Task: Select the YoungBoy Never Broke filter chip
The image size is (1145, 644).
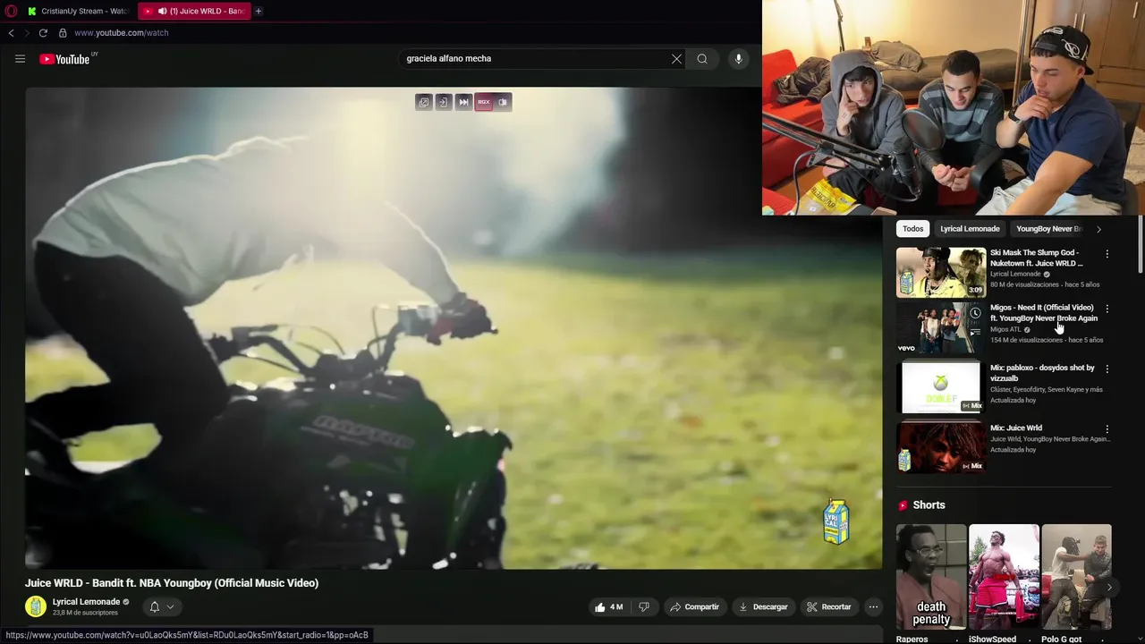Action: coord(1048,229)
